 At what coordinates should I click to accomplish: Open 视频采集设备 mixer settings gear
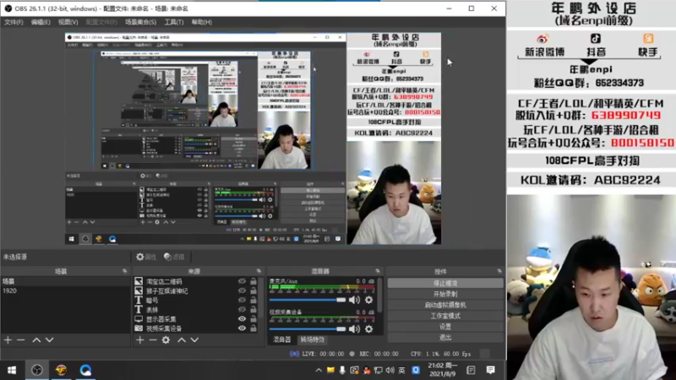click(x=369, y=329)
